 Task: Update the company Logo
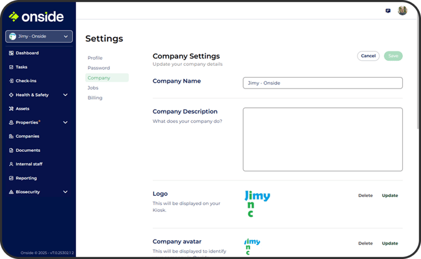pos(390,196)
